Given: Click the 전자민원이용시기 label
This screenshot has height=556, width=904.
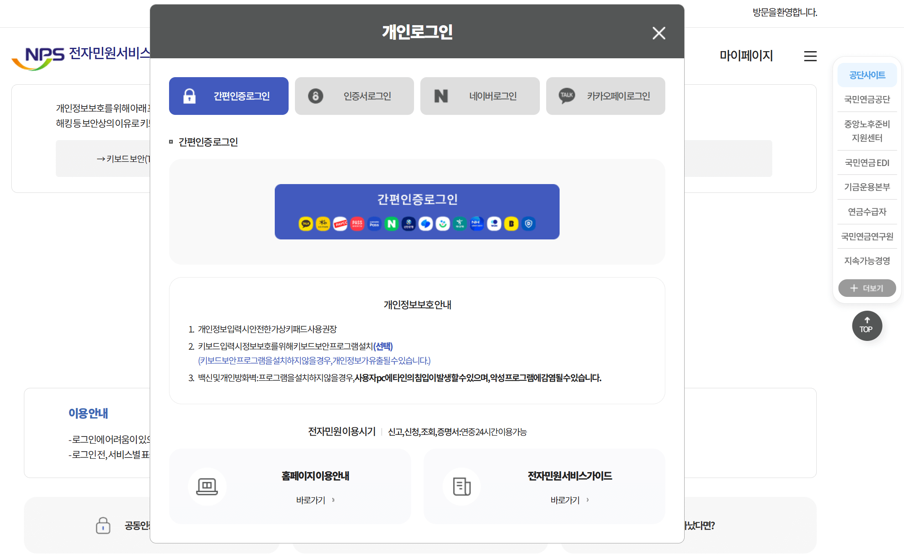Looking at the screenshot, I should point(342,431).
